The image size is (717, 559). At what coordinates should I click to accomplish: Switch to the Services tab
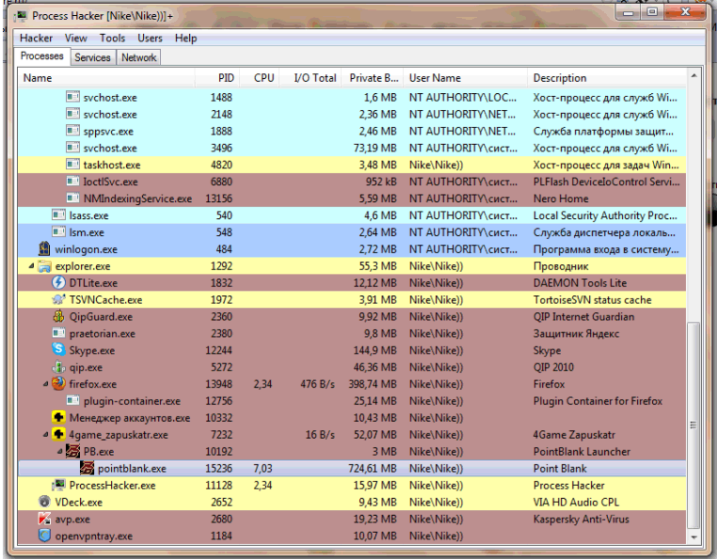92,57
